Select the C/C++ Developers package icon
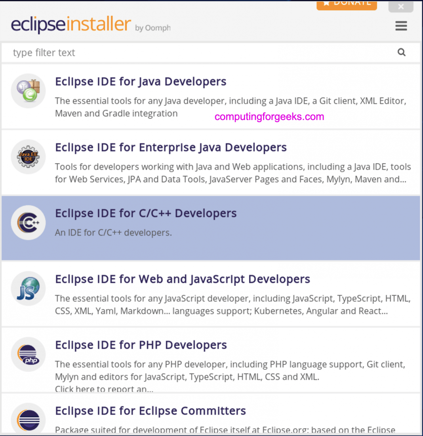423x436 pixels. (x=28, y=222)
